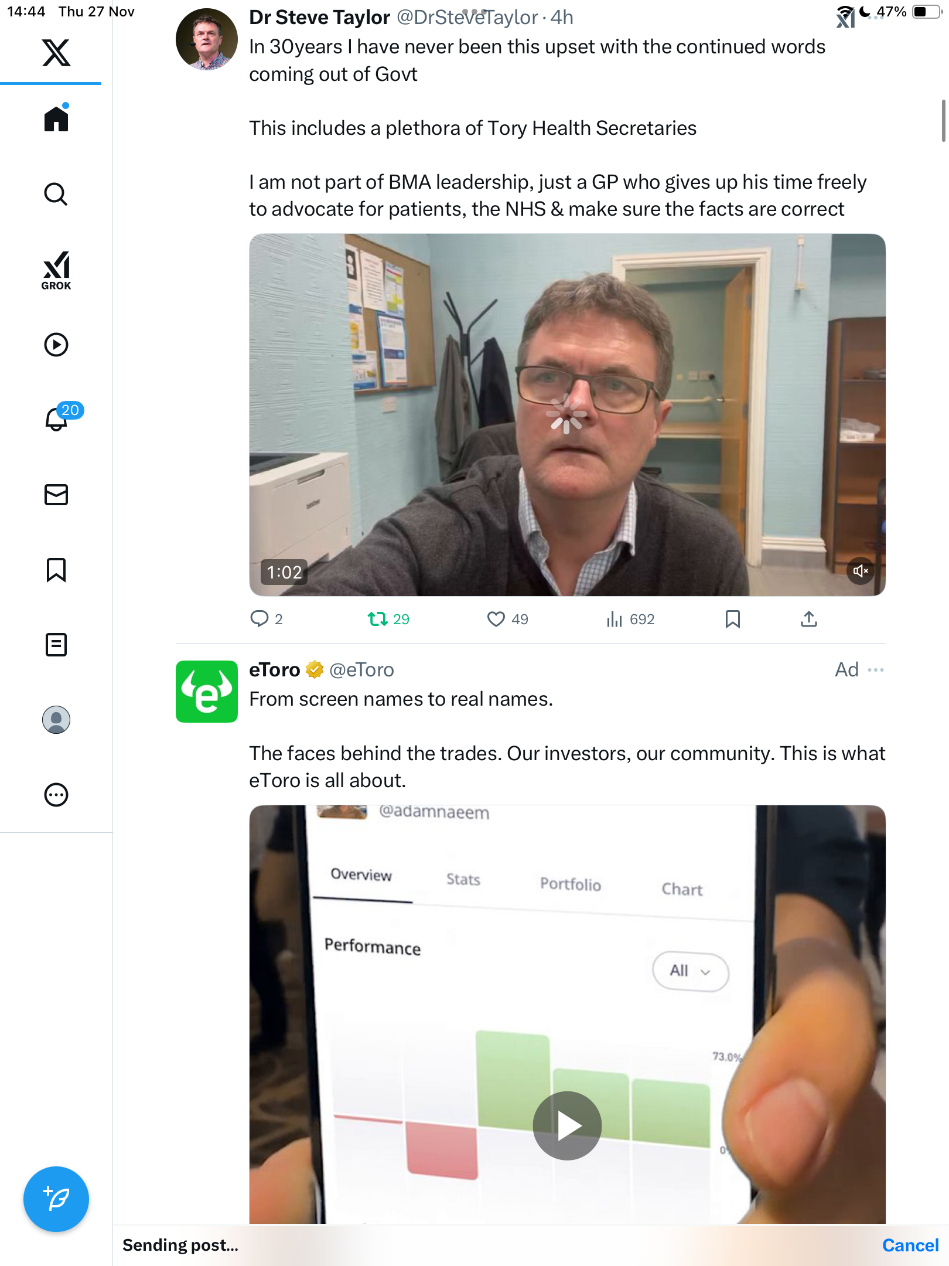Like Dr Steve Taylor's post

coord(496,619)
